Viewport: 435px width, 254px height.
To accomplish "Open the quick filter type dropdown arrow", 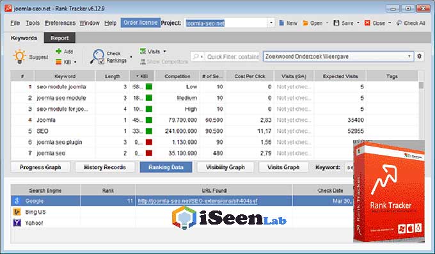I will [202, 57].
